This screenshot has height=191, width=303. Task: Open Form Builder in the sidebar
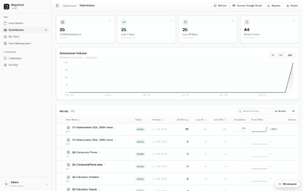pos(26,23)
